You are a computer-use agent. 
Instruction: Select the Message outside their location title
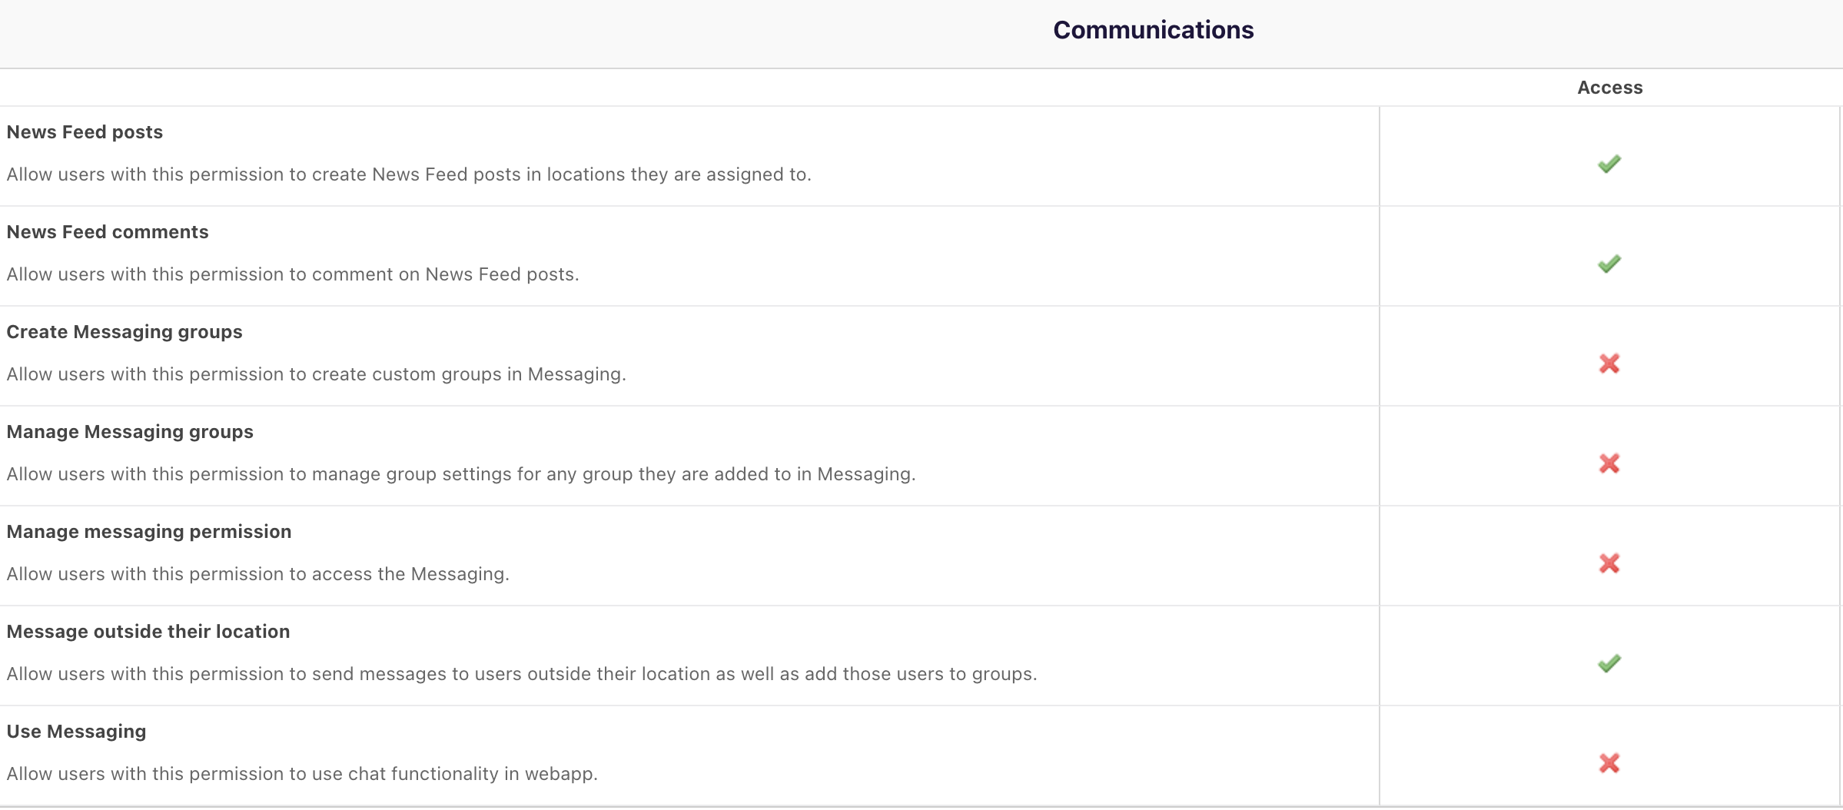click(x=148, y=632)
